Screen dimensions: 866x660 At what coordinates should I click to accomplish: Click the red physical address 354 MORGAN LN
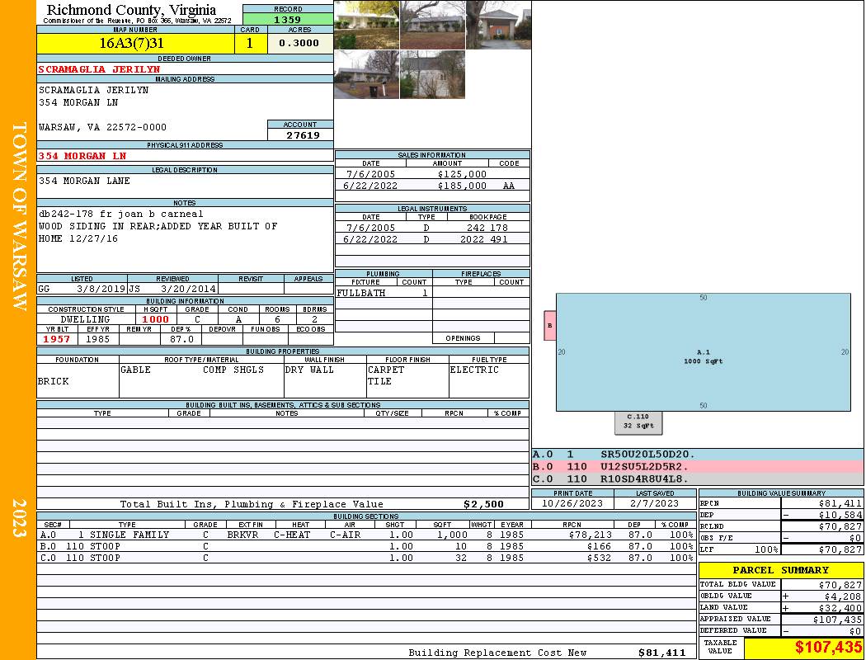[83, 155]
